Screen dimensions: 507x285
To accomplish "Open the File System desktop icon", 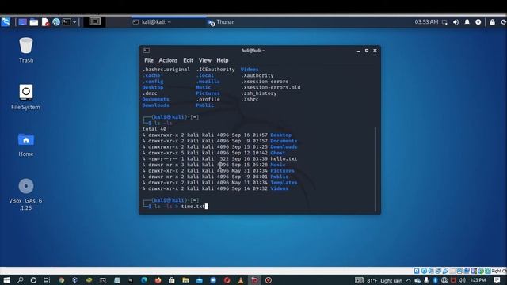I will [x=25, y=97].
